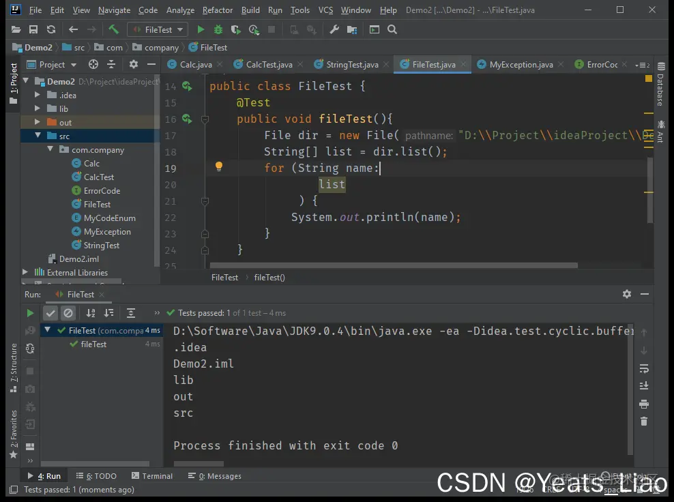Locate current file with the crosshair icon
674x502 pixels.
click(93, 65)
